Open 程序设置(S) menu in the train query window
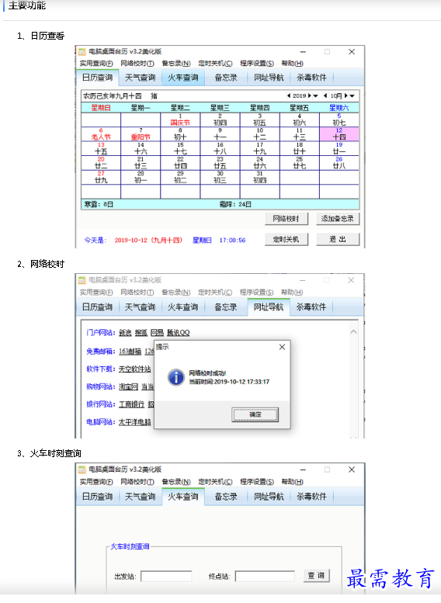The height and width of the screenshot is (603, 441). click(x=257, y=482)
